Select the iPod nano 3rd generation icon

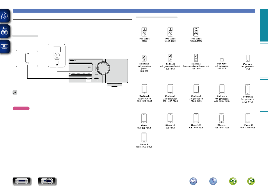(144, 59)
